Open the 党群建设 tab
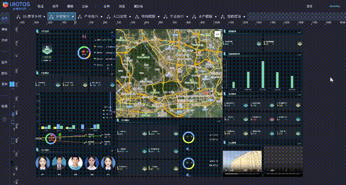The image size is (346, 185). click(233, 17)
